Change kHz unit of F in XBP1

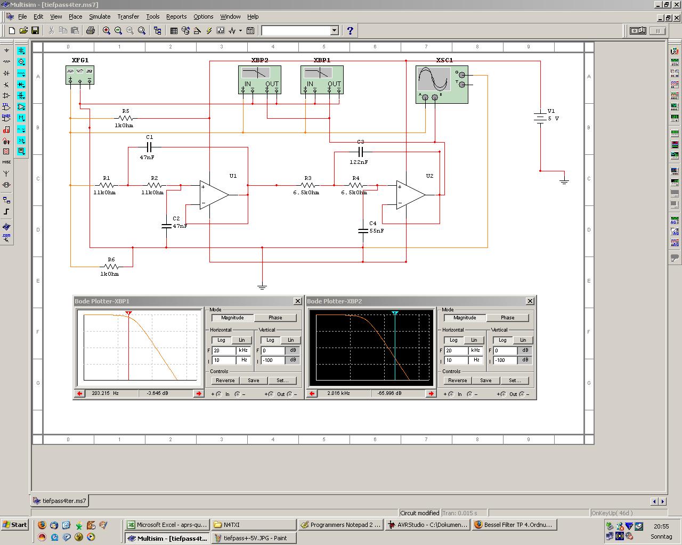pyautogui.click(x=243, y=350)
